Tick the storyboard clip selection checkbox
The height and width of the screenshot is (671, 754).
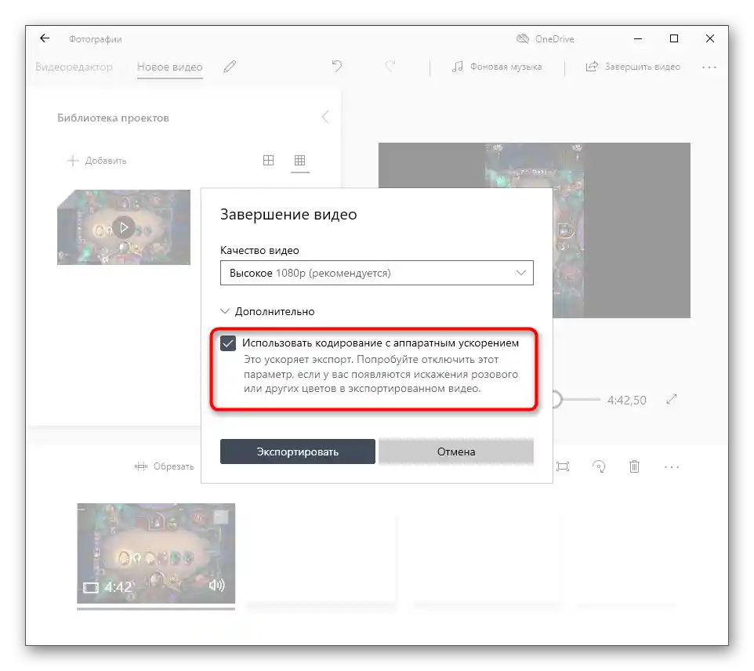(221, 517)
